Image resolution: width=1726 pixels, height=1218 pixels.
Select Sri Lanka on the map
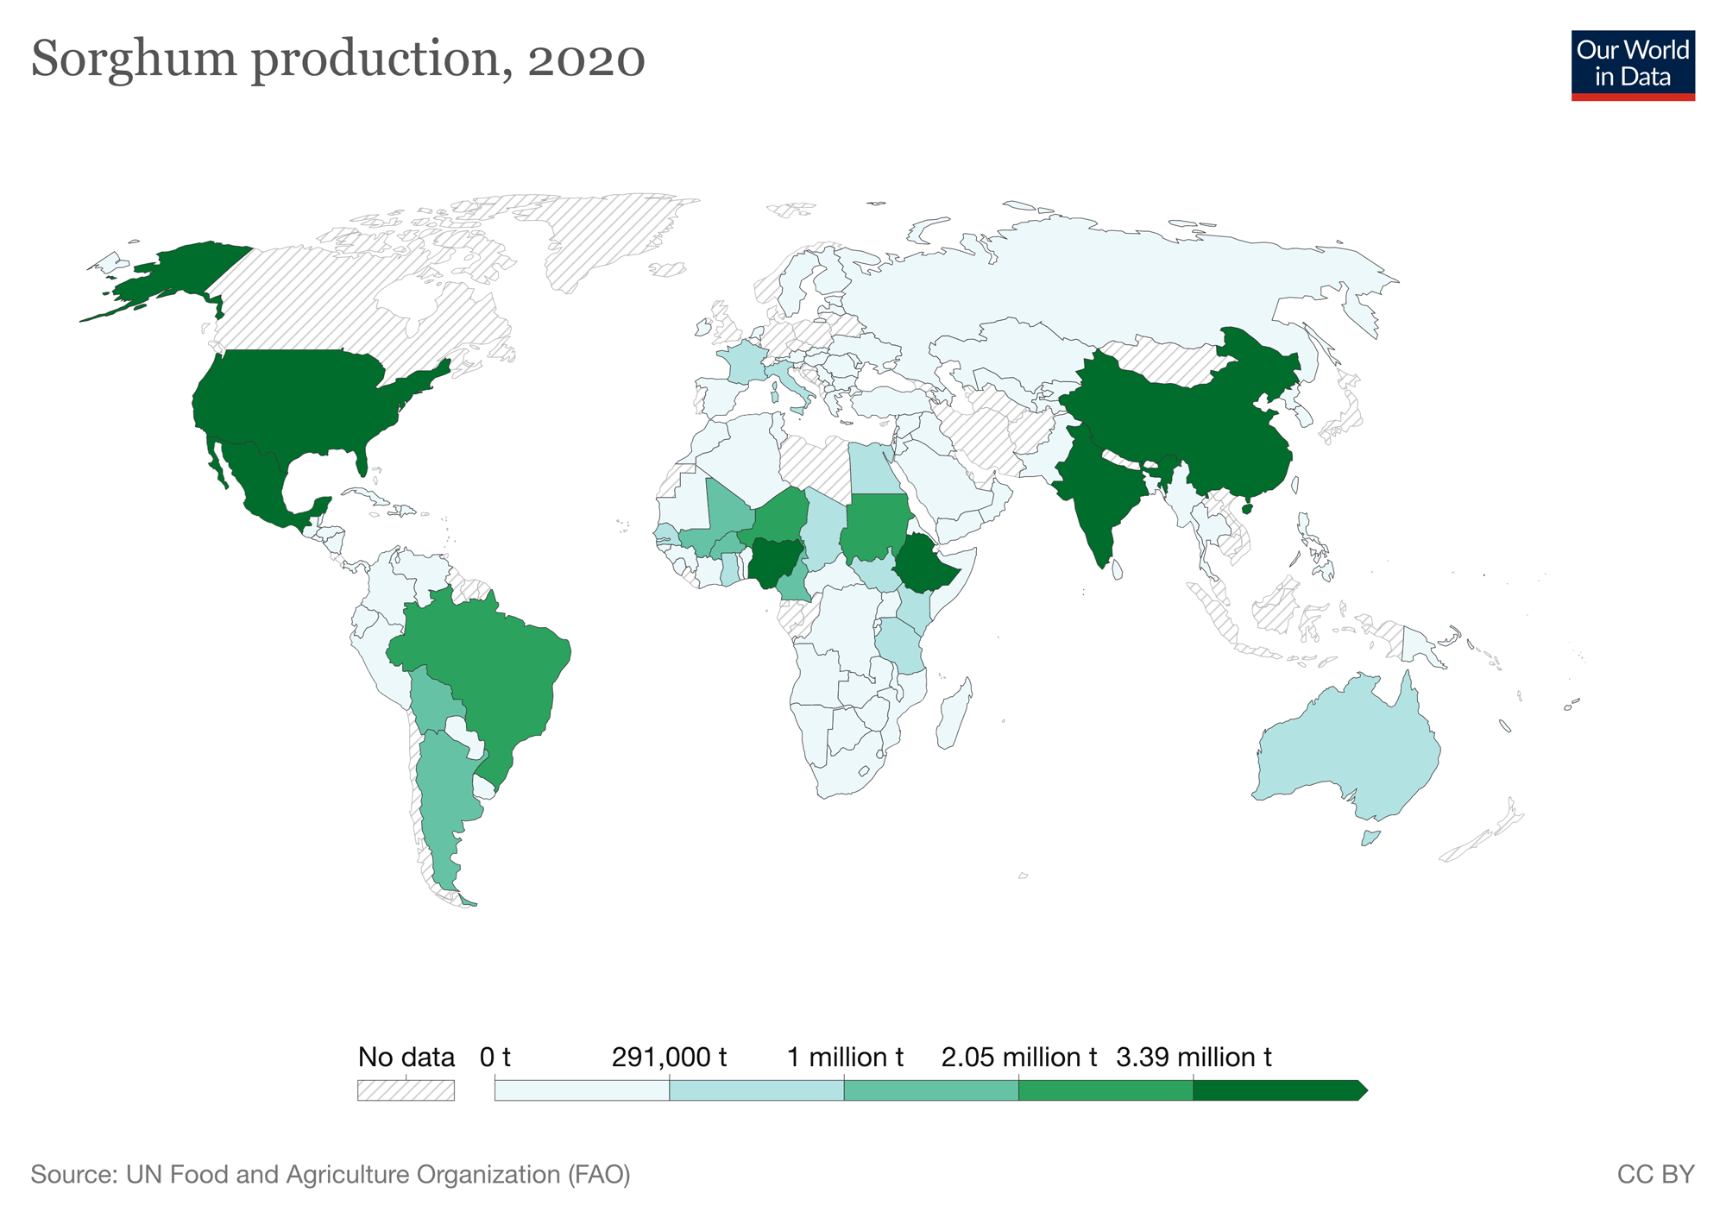click(1116, 568)
